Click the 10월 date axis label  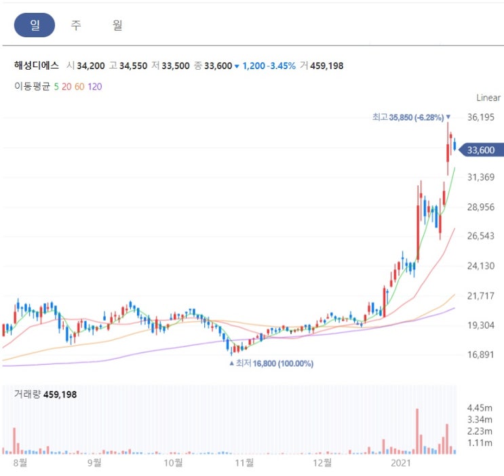click(x=173, y=463)
